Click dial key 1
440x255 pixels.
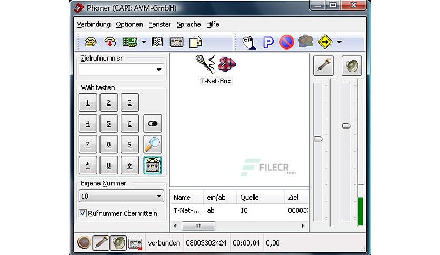click(88, 103)
